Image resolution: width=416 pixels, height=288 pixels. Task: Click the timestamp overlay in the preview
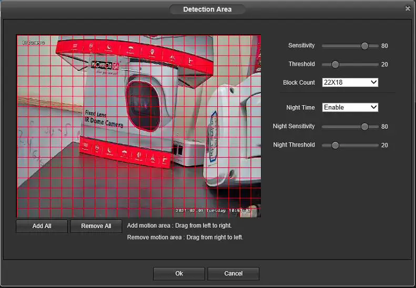coord(213,211)
